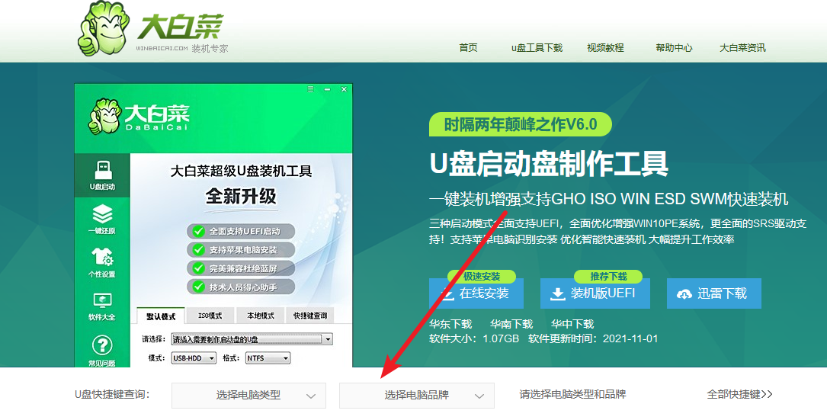Image resolution: width=827 pixels, height=420 pixels.
Task: Open 软件大全 monitor icon
Action: coord(102,306)
